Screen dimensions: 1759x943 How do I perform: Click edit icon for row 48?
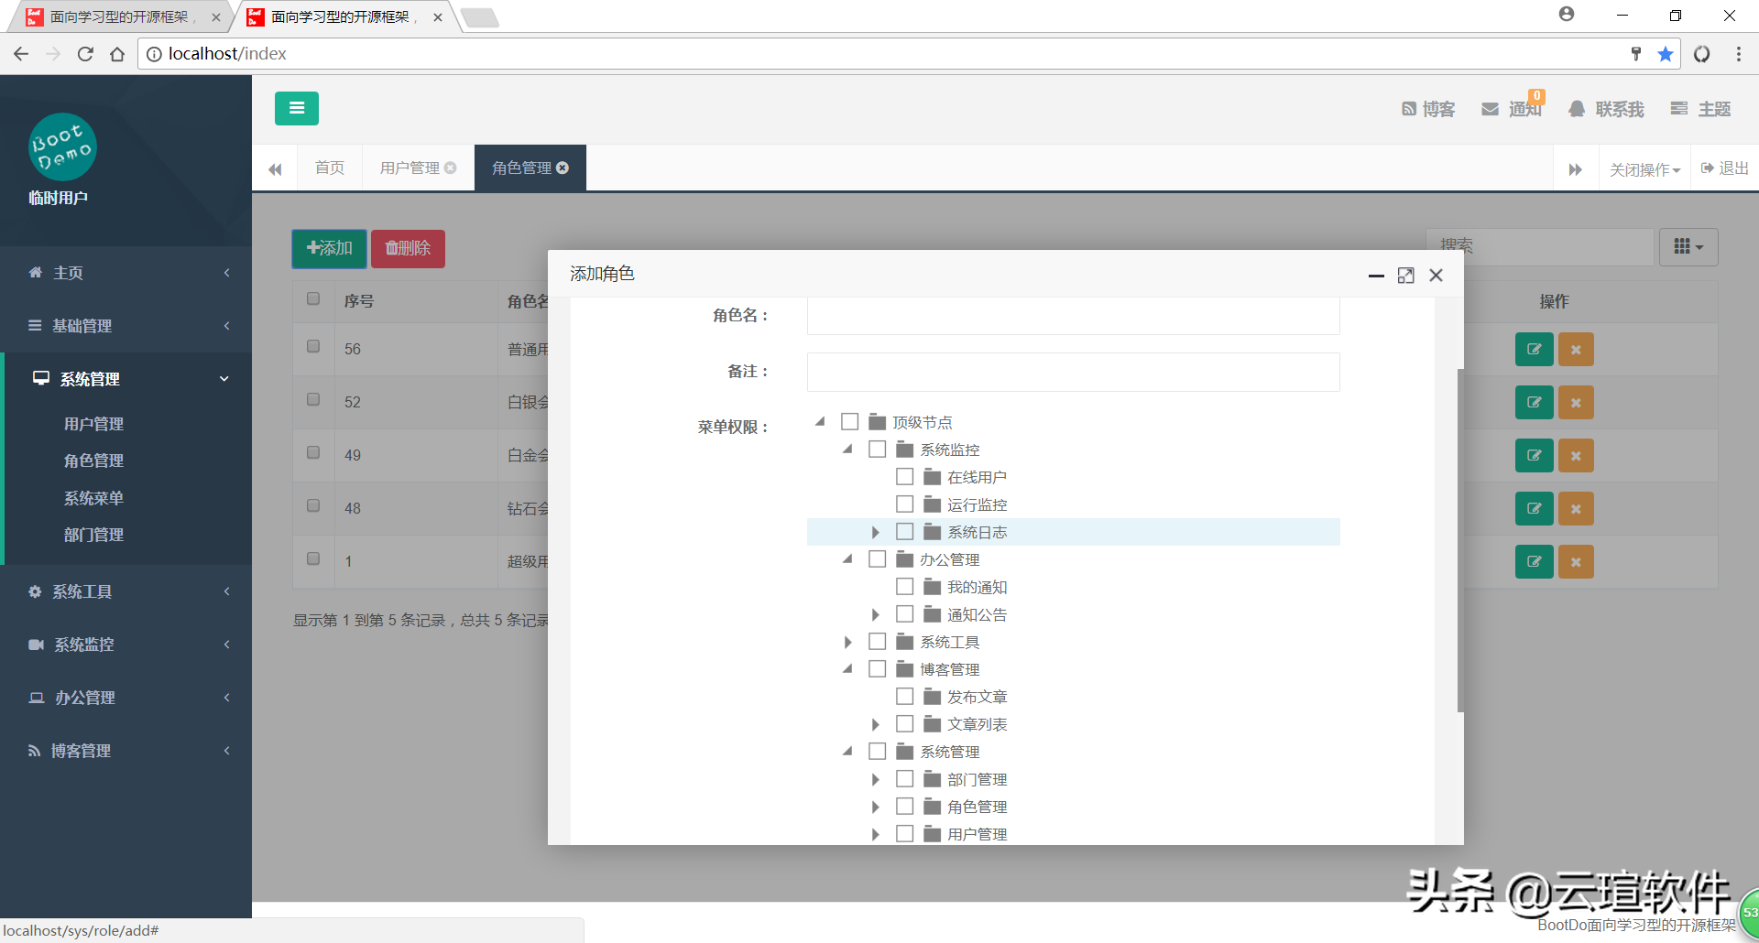[x=1535, y=508]
